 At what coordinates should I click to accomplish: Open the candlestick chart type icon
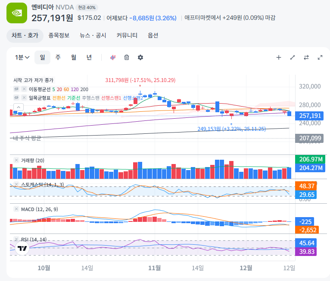(113, 57)
